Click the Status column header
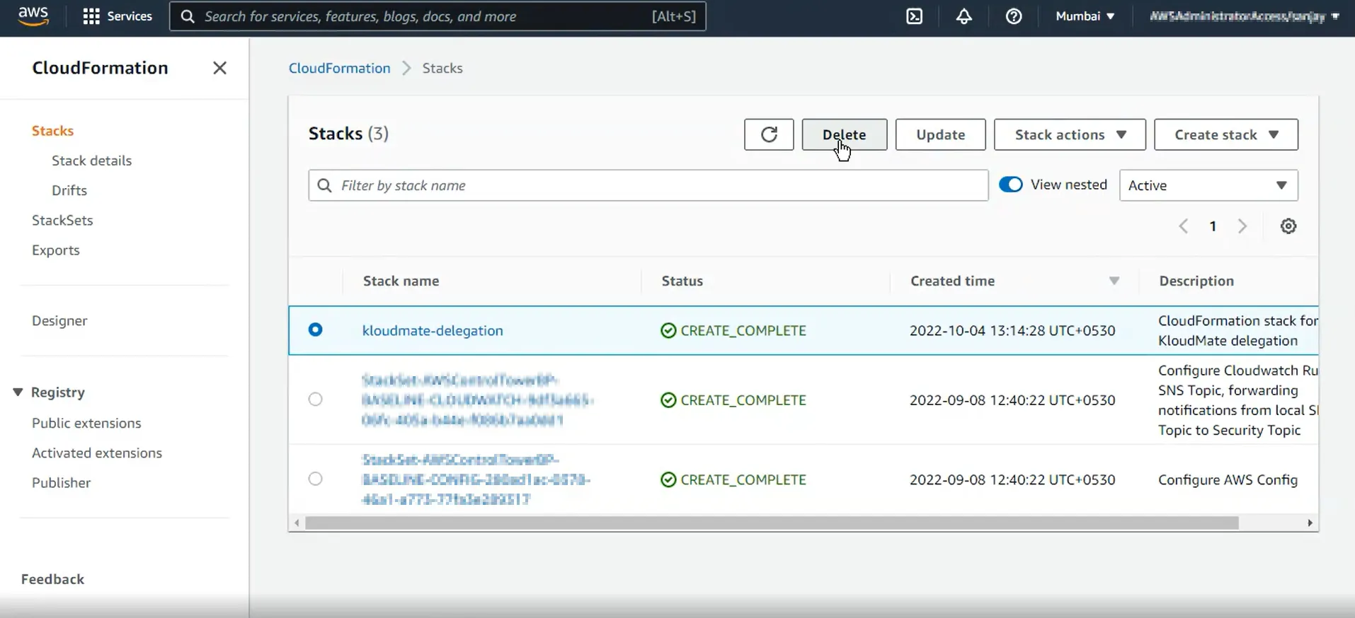This screenshot has width=1355, height=618. (682, 281)
